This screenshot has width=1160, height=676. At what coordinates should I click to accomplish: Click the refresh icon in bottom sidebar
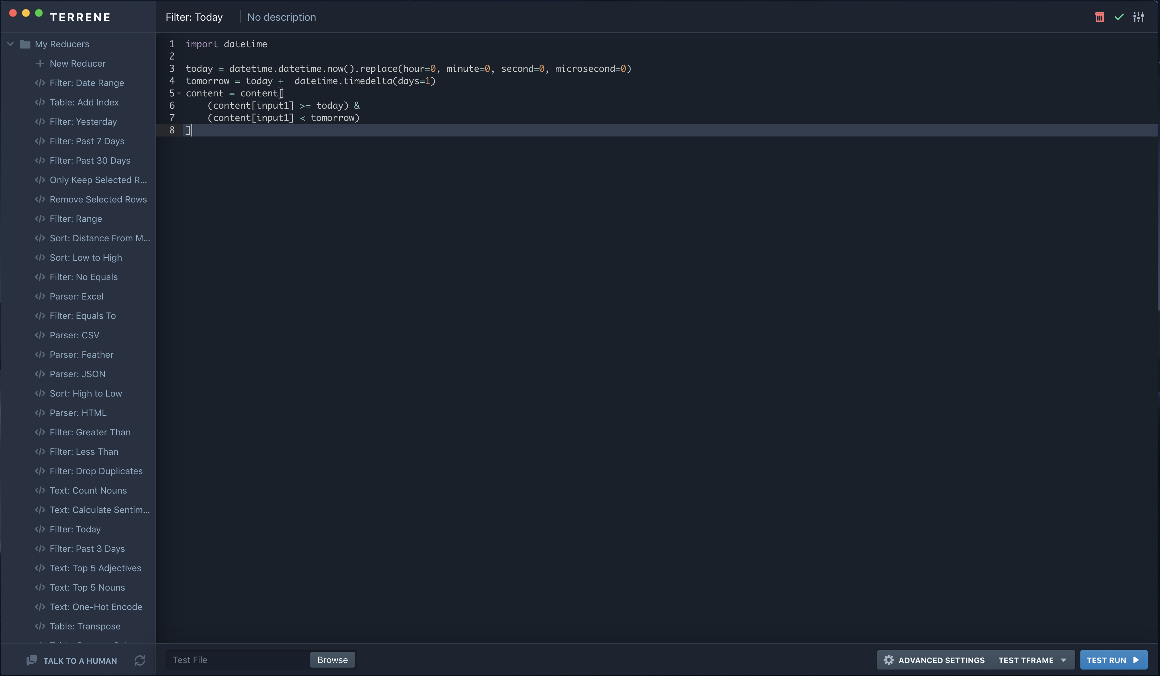[140, 660]
